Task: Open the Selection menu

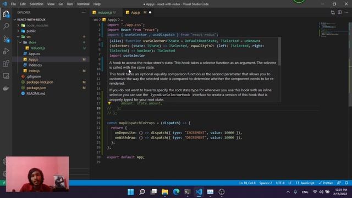Action: tap(36, 4)
